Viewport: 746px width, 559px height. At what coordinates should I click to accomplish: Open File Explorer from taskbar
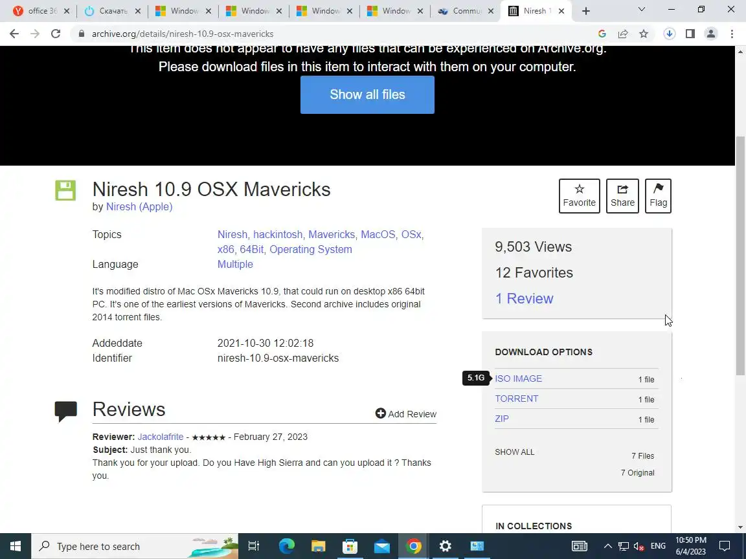pos(318,546)
